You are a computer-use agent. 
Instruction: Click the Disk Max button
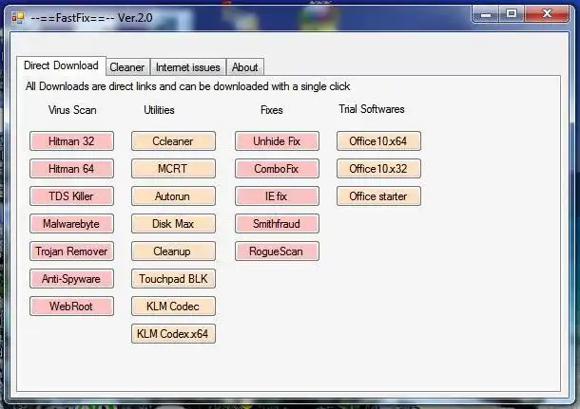pos(173,224)
